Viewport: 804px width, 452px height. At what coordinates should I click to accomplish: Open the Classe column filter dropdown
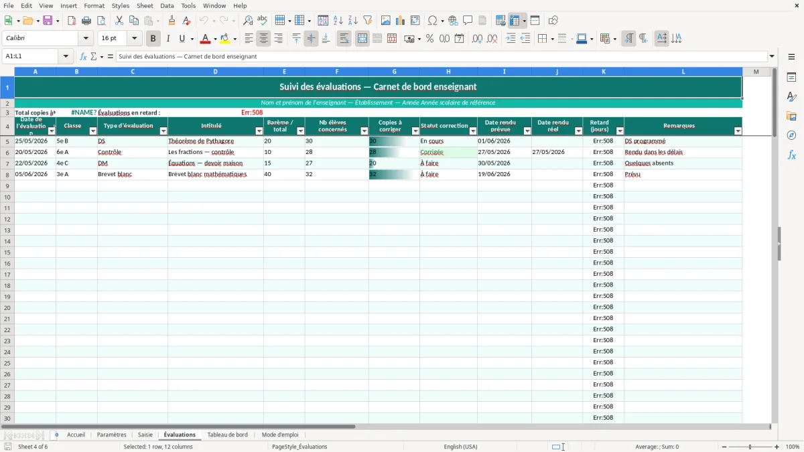(93, 131)
